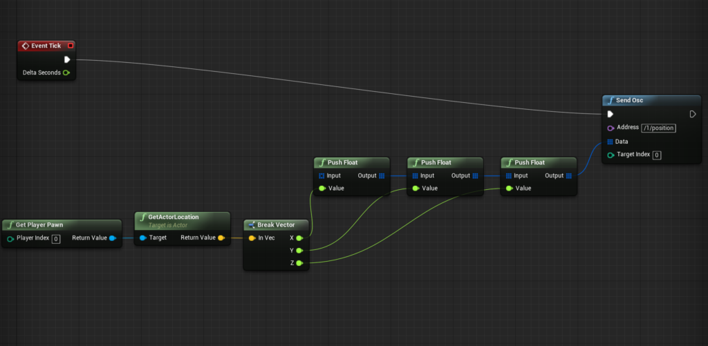Click Get Player Pawn Return Value pin

113,238
